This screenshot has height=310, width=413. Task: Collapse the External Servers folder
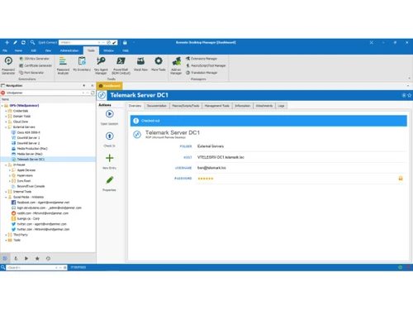6,127
